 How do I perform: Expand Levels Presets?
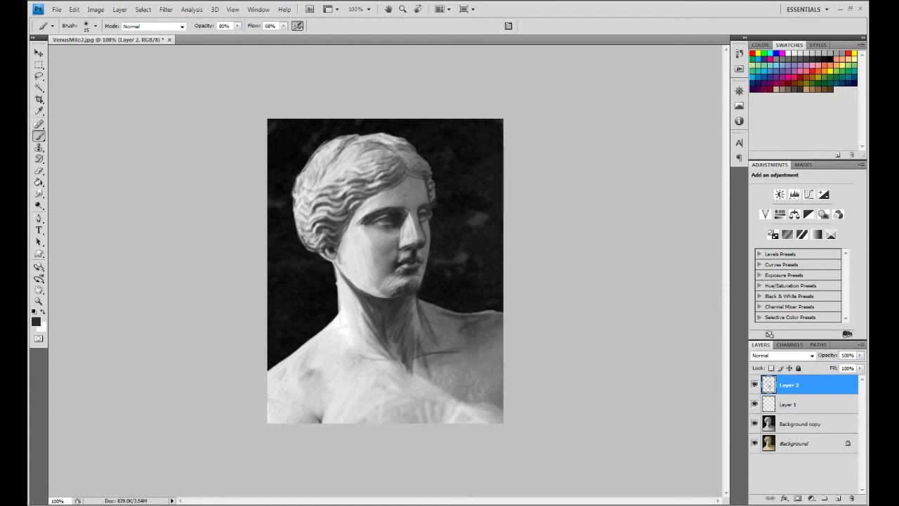click(759, 254)
